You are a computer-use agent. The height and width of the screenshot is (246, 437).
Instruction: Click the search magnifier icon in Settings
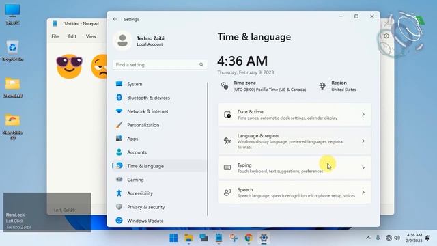[201, 64]
